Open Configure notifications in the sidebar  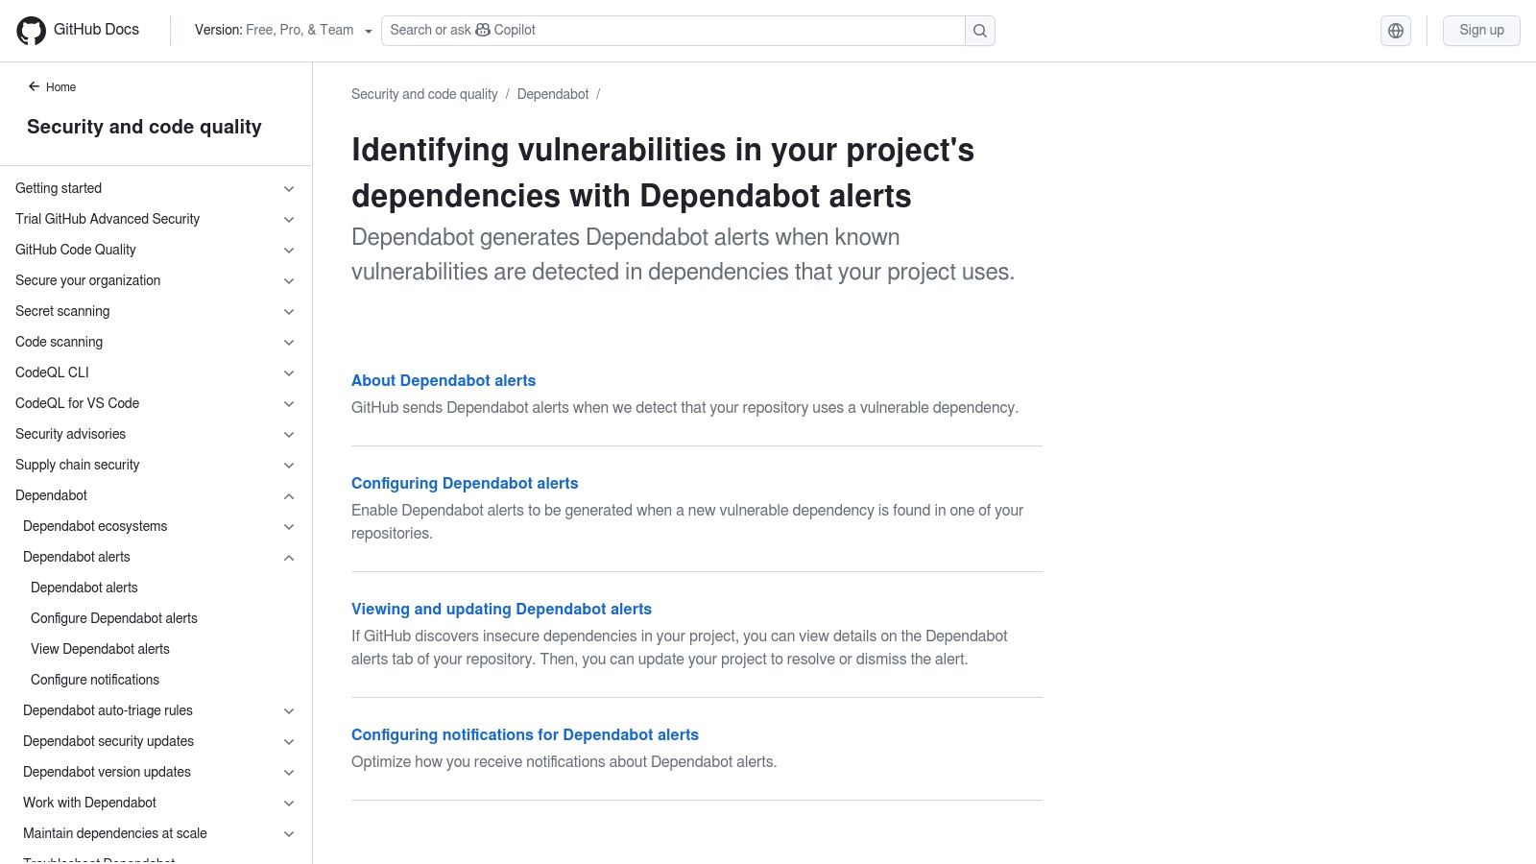coord(95,680)
